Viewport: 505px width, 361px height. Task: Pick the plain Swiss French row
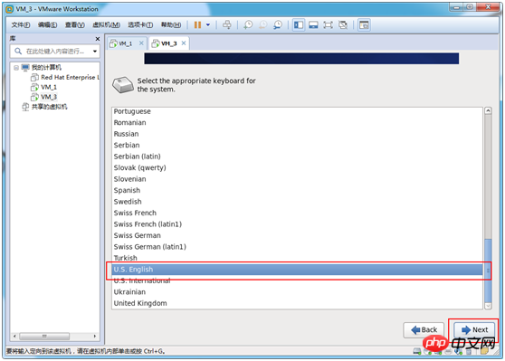pos(297,213)
